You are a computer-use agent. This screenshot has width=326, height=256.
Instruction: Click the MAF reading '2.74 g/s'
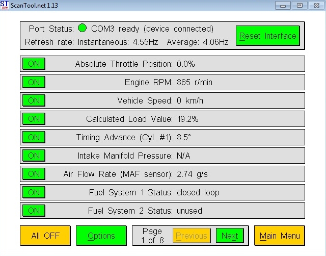(x=193, y=174)
